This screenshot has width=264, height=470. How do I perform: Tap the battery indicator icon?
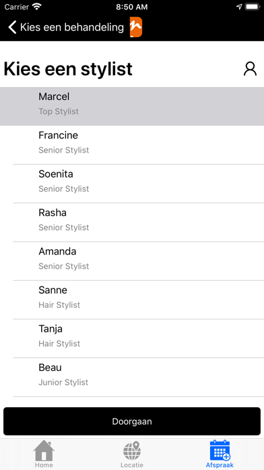tap(253, 7)
